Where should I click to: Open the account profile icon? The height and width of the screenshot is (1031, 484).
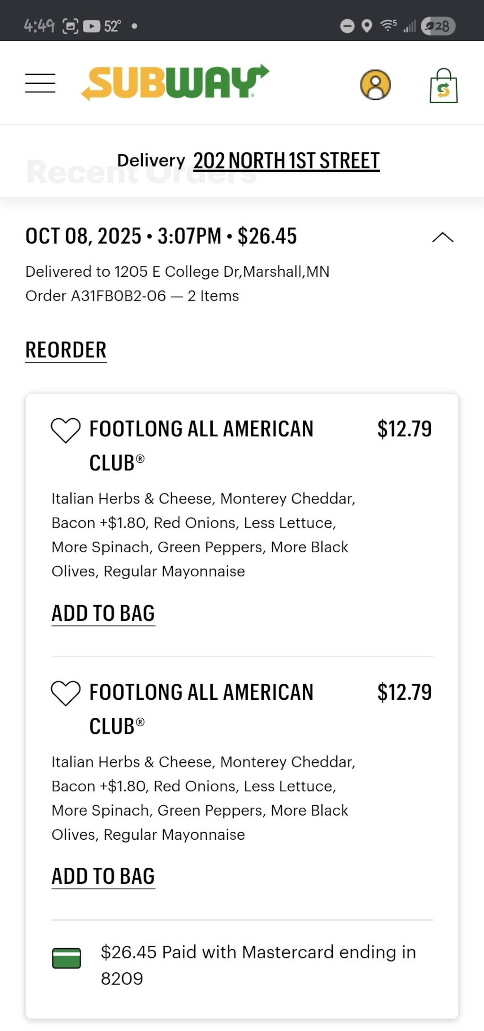376,85
